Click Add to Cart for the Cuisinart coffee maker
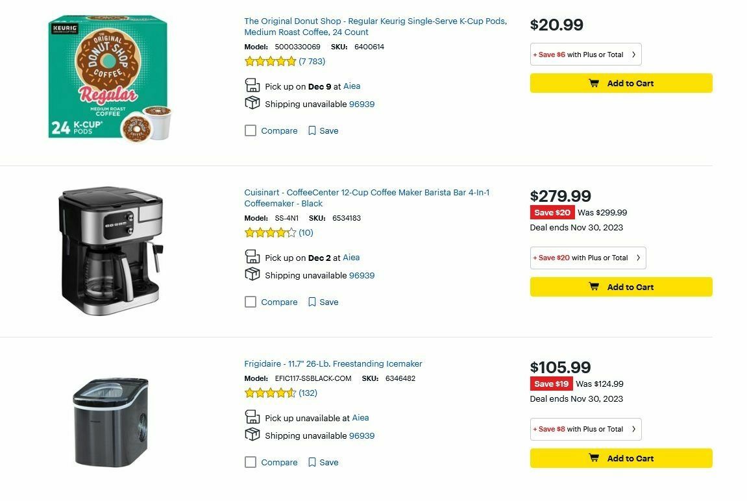 click(x=620, y=287)
